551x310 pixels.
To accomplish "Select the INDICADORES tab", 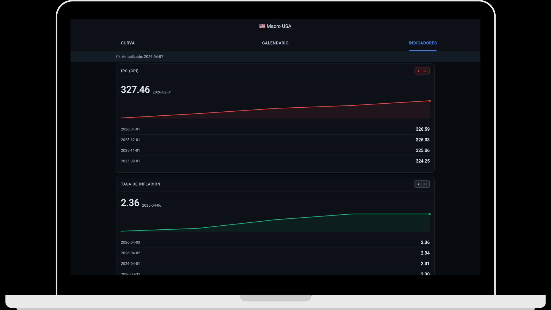I will coord(422,43).
